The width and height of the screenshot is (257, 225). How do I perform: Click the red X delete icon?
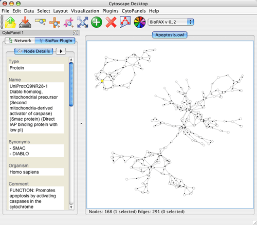click(111, 22)
